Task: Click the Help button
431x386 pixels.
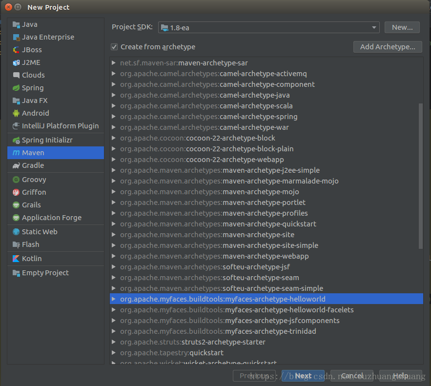Action: (x=400, y=376)
